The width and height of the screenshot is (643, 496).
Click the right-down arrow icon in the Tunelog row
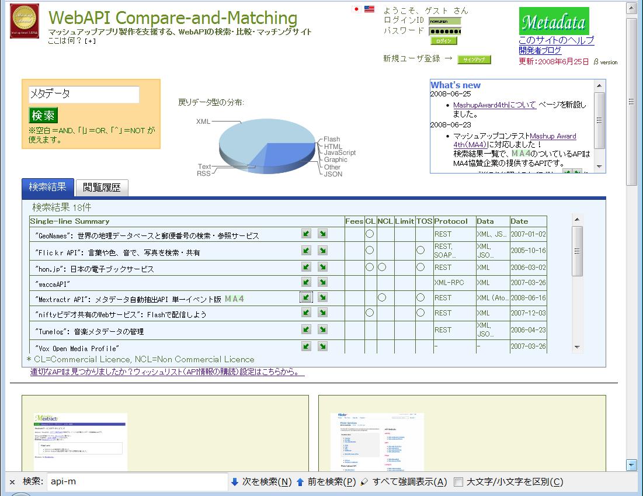click(x=322, y=329)
